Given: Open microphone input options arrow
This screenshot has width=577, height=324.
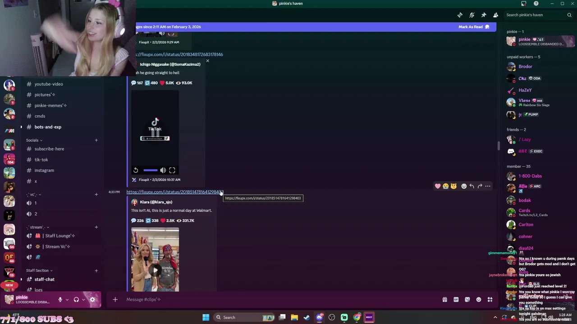Looking at the screenshot, I should click(x=67, y=300).
